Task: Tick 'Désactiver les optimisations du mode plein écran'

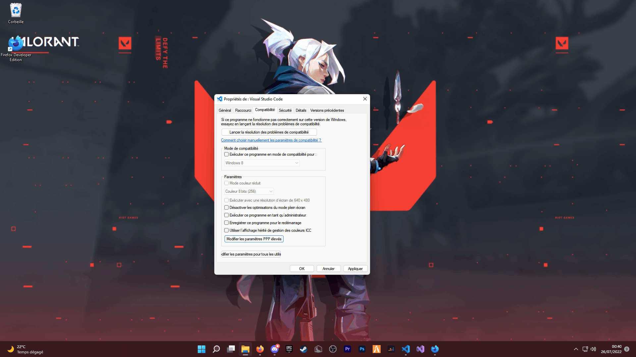Action: tap(227, 208)
